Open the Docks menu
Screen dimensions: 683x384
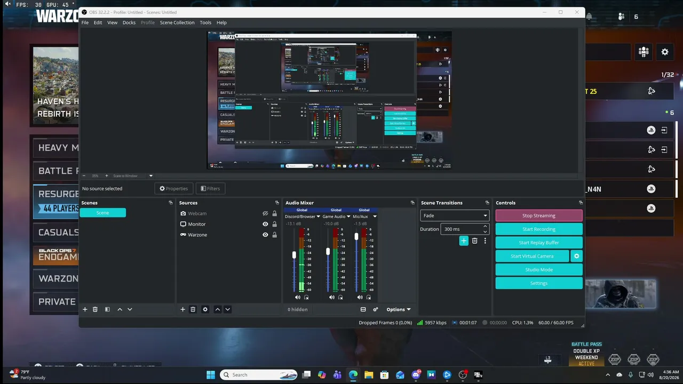pos(129,22)
